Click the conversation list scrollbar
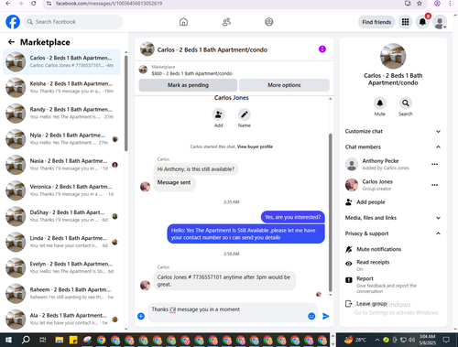Screen dimensions: 458x347 pos(126,103)
